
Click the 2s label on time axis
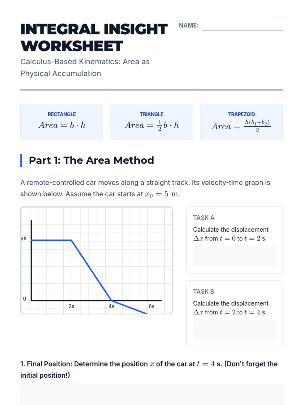[71, 306]
